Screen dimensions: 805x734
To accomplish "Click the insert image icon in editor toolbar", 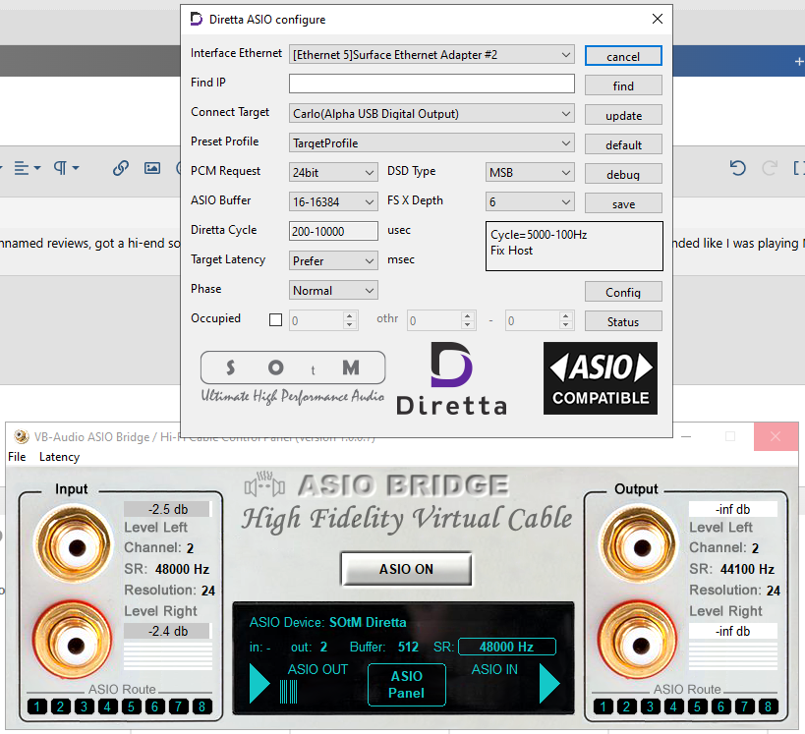I will 152,168.
